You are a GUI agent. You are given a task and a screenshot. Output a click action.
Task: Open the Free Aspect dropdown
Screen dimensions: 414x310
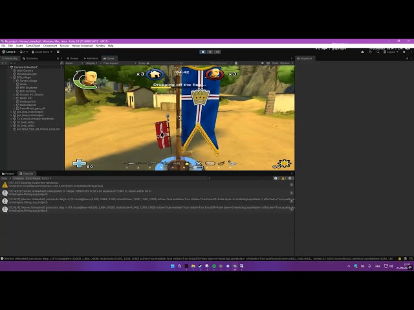pyautogui.click(x=120, y=63)
